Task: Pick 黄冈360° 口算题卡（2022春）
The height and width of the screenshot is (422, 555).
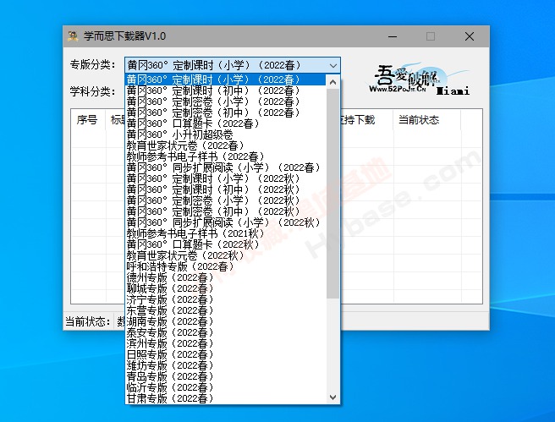Action: (x=225, y=123)
